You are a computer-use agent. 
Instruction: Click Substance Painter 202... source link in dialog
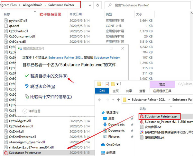(66, 57)
